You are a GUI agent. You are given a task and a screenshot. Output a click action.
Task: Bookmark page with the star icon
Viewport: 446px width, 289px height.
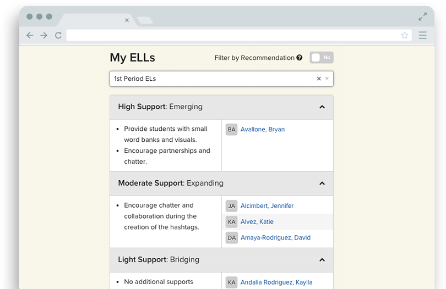pyautogui.click(x=405, y=35)
